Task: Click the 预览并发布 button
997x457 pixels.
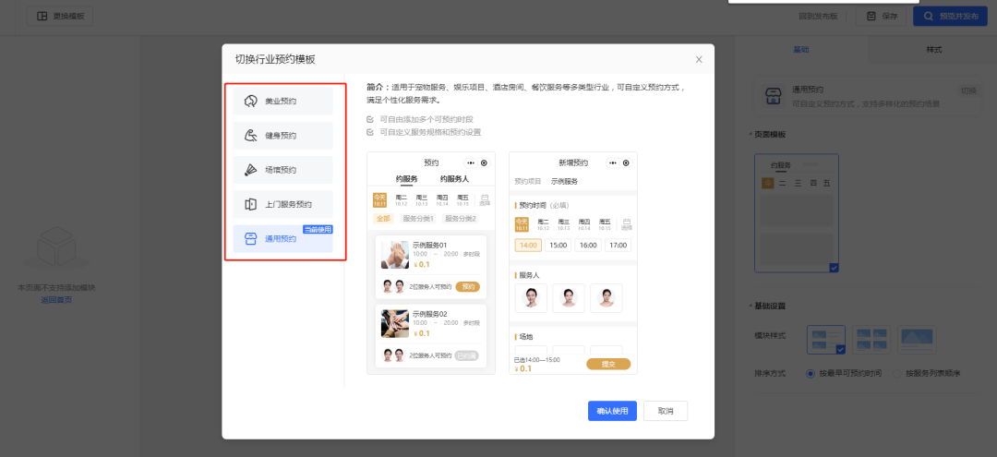Action: click(x=951, y=17)
